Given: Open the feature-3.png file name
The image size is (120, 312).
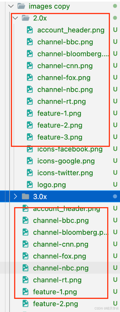Looking at the screenshot, I should tap(60, 137).
